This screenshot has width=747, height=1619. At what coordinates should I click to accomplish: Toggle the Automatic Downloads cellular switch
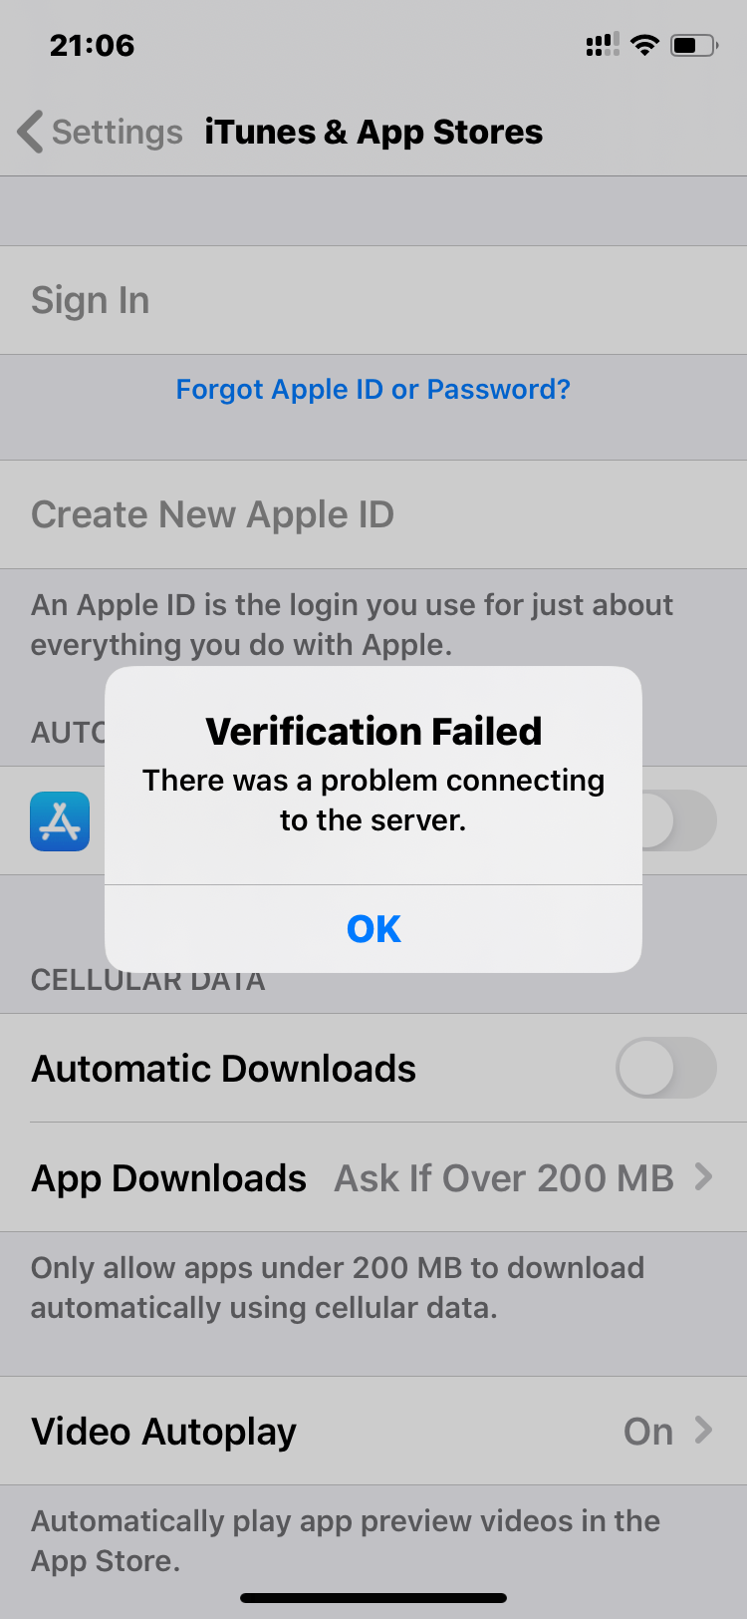coord(666,1068)
